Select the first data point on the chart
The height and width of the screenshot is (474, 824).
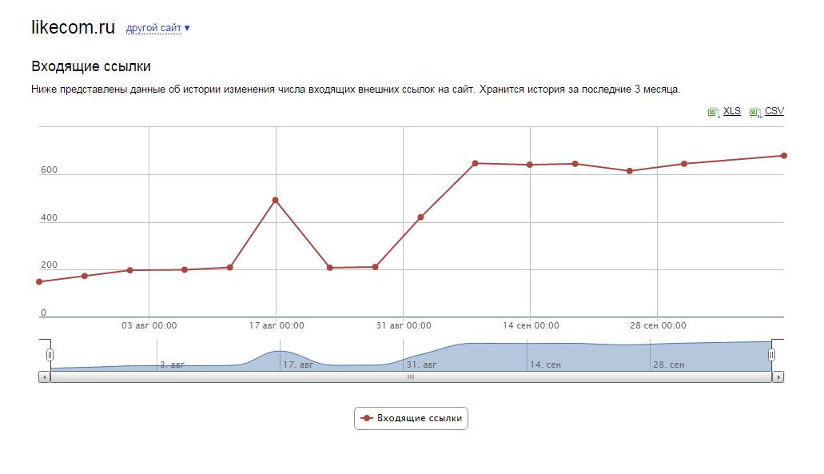click(39, 281)
